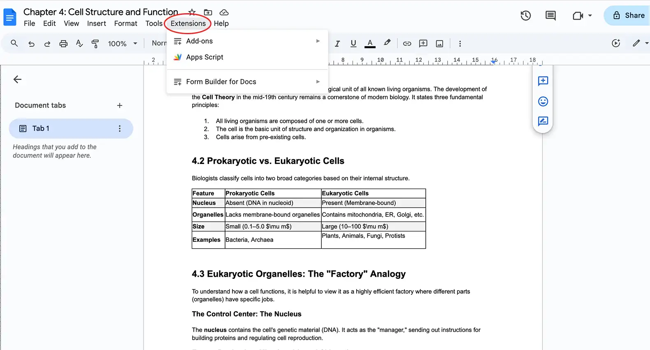Viewport: 650px width, 350px height.
Task: Open the File menu
Action: [x=29, y=23]
